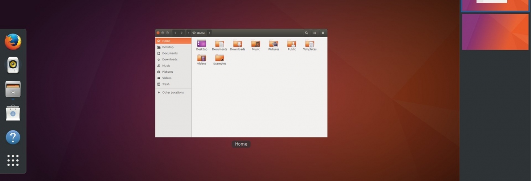Screen dimensions: 531x181
Task: Select the Pictures folder icon
Action: [x=273, y=45]
